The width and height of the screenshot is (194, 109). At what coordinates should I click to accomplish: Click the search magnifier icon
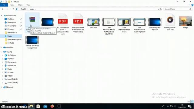click(190, 9)
